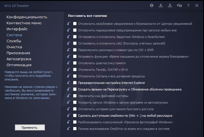The image size is (204, 137).
Task: Restore default for Internet Explorer row
Action: pyautogui.click(x=69, y=83)
